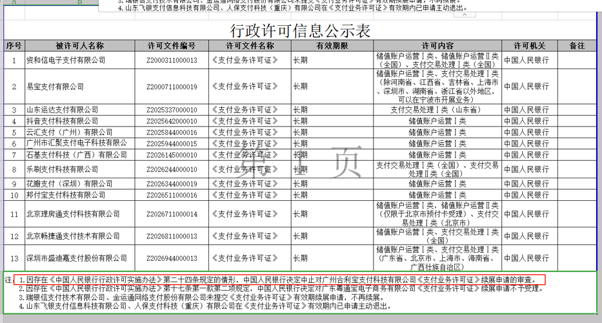Select the cell 山东运达支付有限公司
The image size is (602, 323).
(x=80, y=110)
